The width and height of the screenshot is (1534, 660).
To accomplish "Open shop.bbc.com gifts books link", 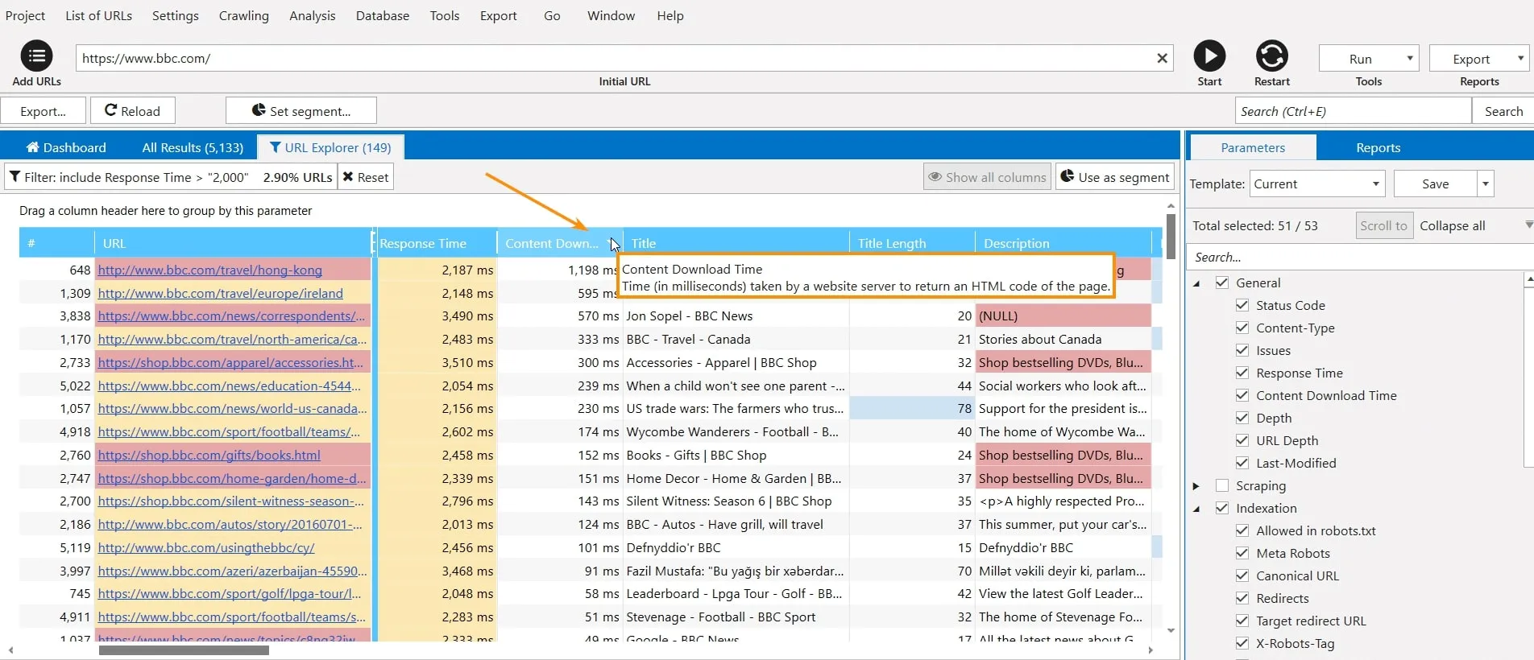I will [x=209, y=456].
